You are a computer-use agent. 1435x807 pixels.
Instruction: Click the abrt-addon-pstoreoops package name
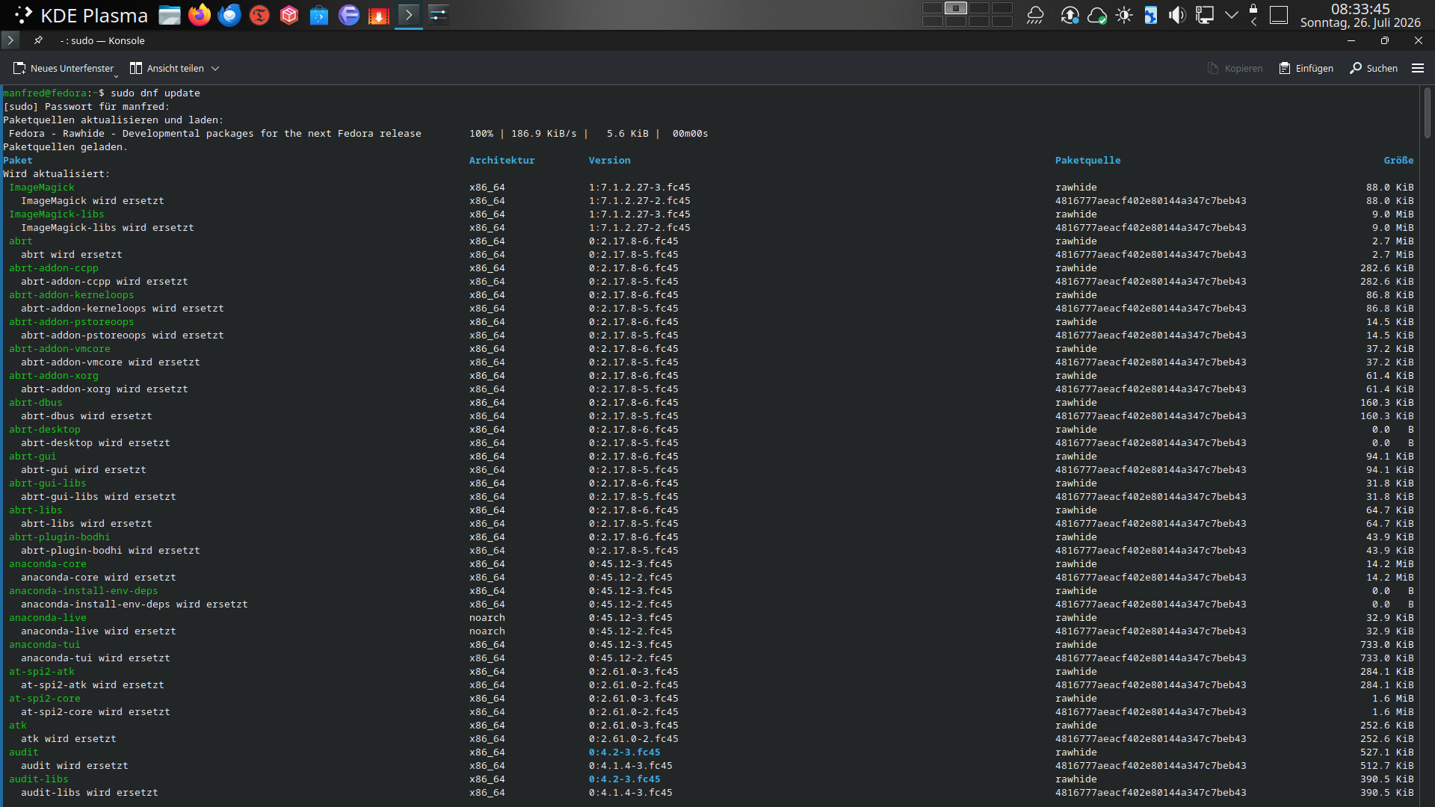coord(72,322)
